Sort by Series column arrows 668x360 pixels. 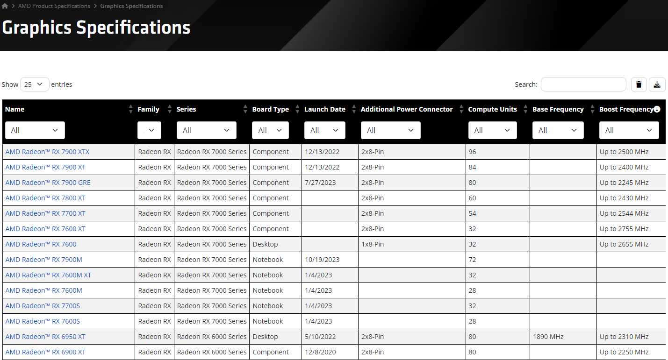245,109
